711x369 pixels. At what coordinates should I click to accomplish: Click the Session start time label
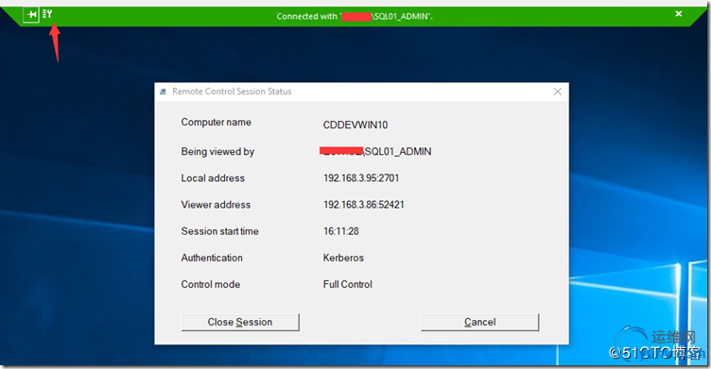pyautogui.click(x=219, y=231)
